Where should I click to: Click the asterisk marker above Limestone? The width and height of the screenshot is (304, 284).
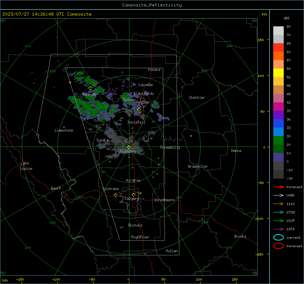tap(64, 127)
